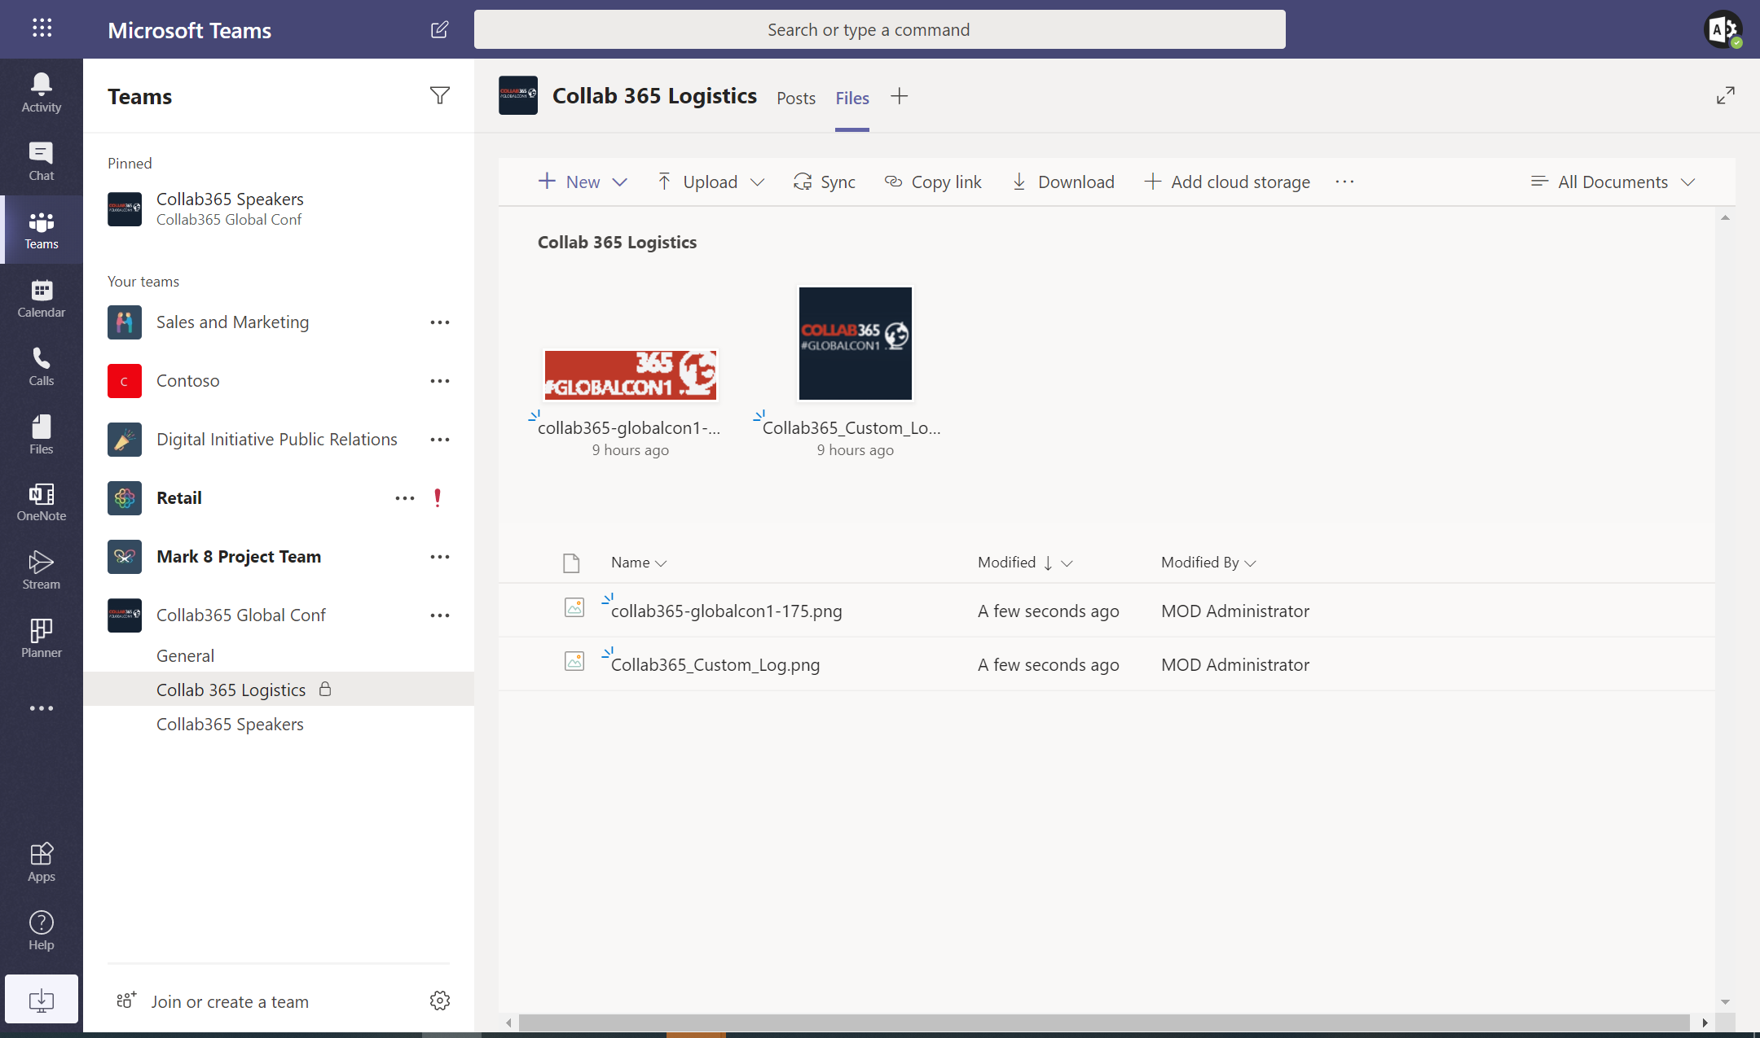Viewport: 1760px width, 1038px height.
Task: Open file Collab365_Custom_Log.png in the list
Action: [715, 665]
